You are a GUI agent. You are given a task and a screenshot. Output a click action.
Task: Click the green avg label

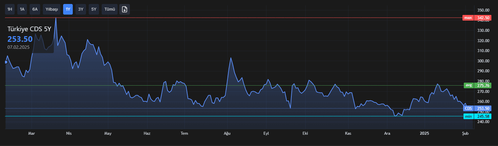coord(469,85)
